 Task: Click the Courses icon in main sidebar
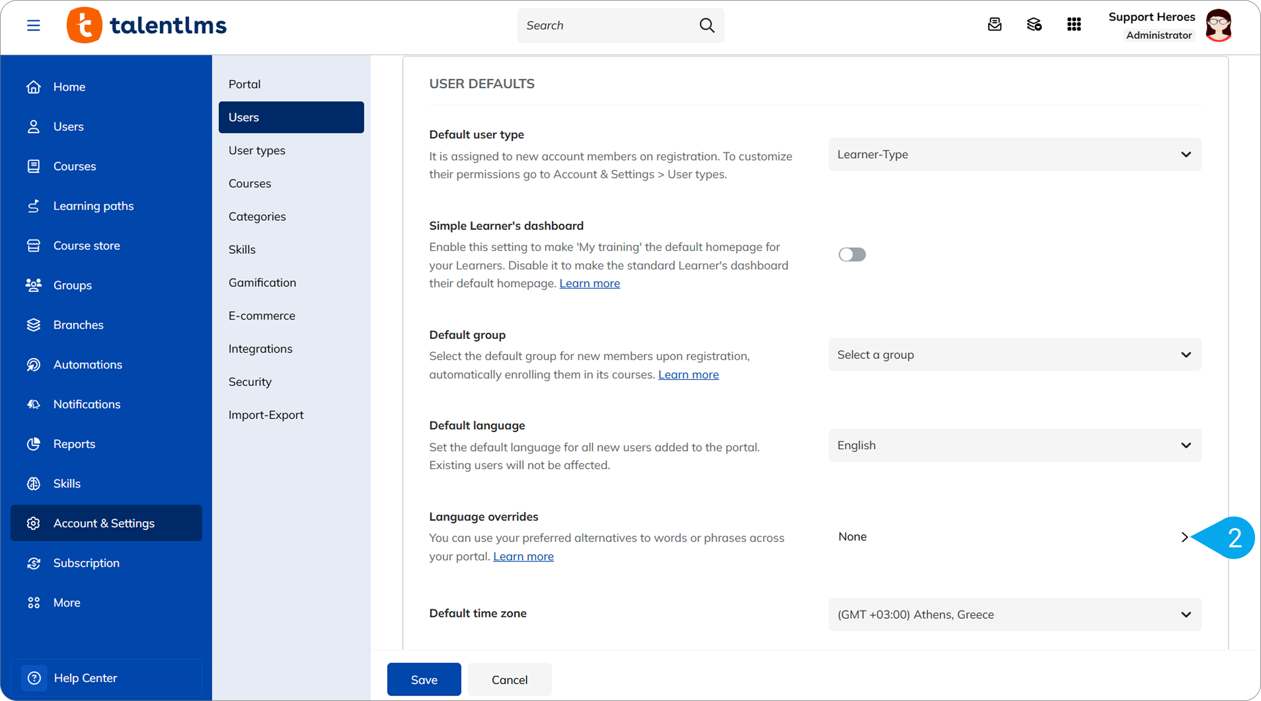point(34,166)
